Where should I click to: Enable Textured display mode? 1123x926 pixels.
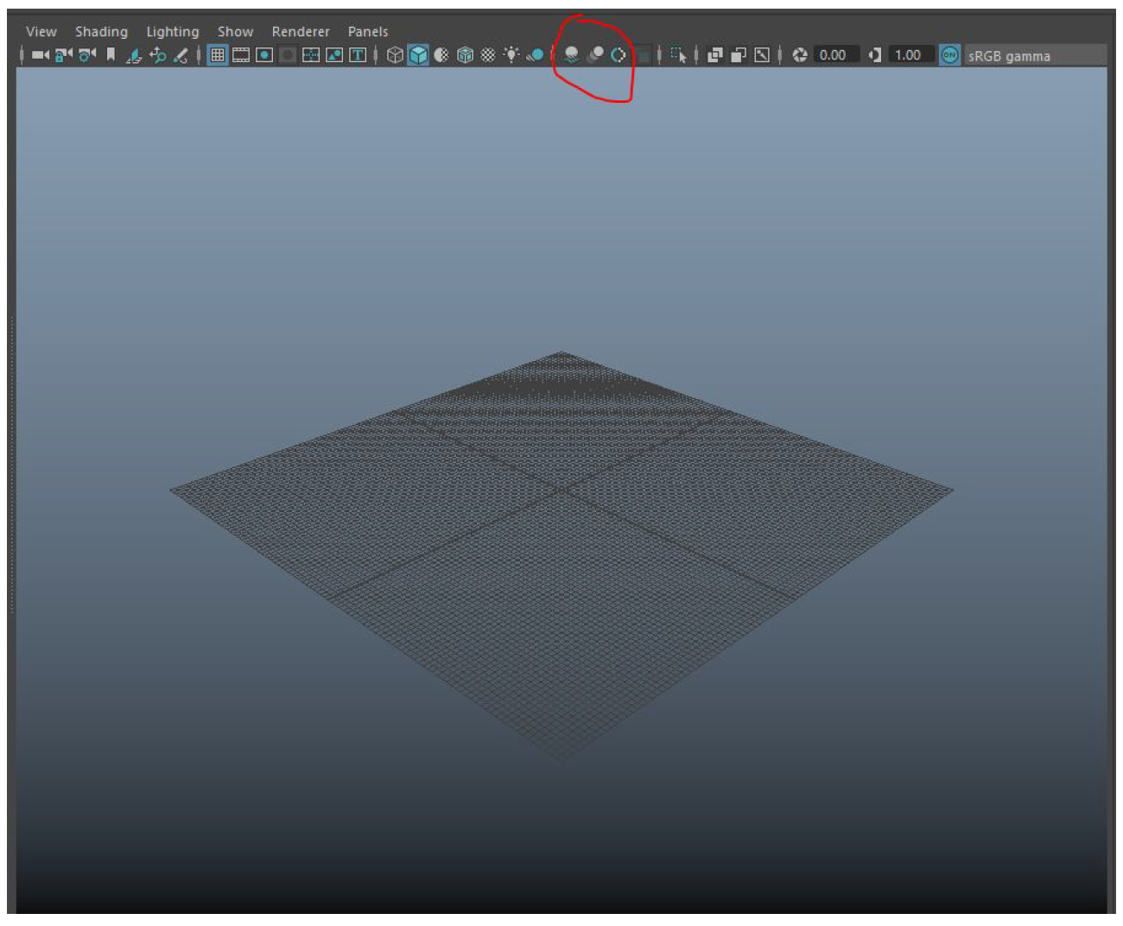point(463,54)
